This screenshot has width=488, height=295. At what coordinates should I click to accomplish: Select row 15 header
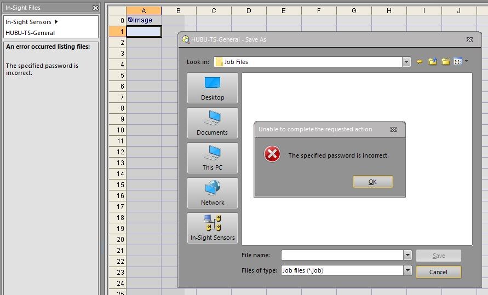pyautogui.click(x=117, y=184)
